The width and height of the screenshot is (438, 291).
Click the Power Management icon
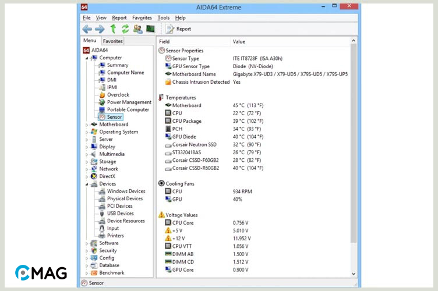click(x=103, y=102)
